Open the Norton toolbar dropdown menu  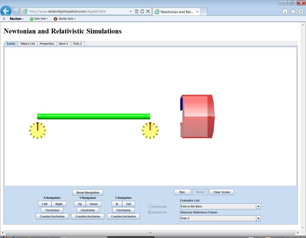pyautogui.click(x=17, y=19)
